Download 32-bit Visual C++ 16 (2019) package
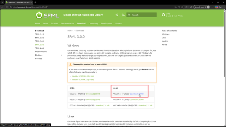Viewport: 226px width, 127px height. pyautogui.click(x=93, y=99)
